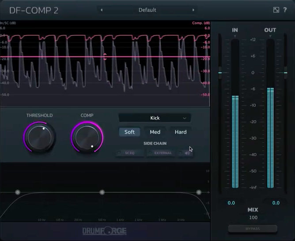Select the Hard compression mode
Viewport: 295px width, 241px height.
coord(181,132)
